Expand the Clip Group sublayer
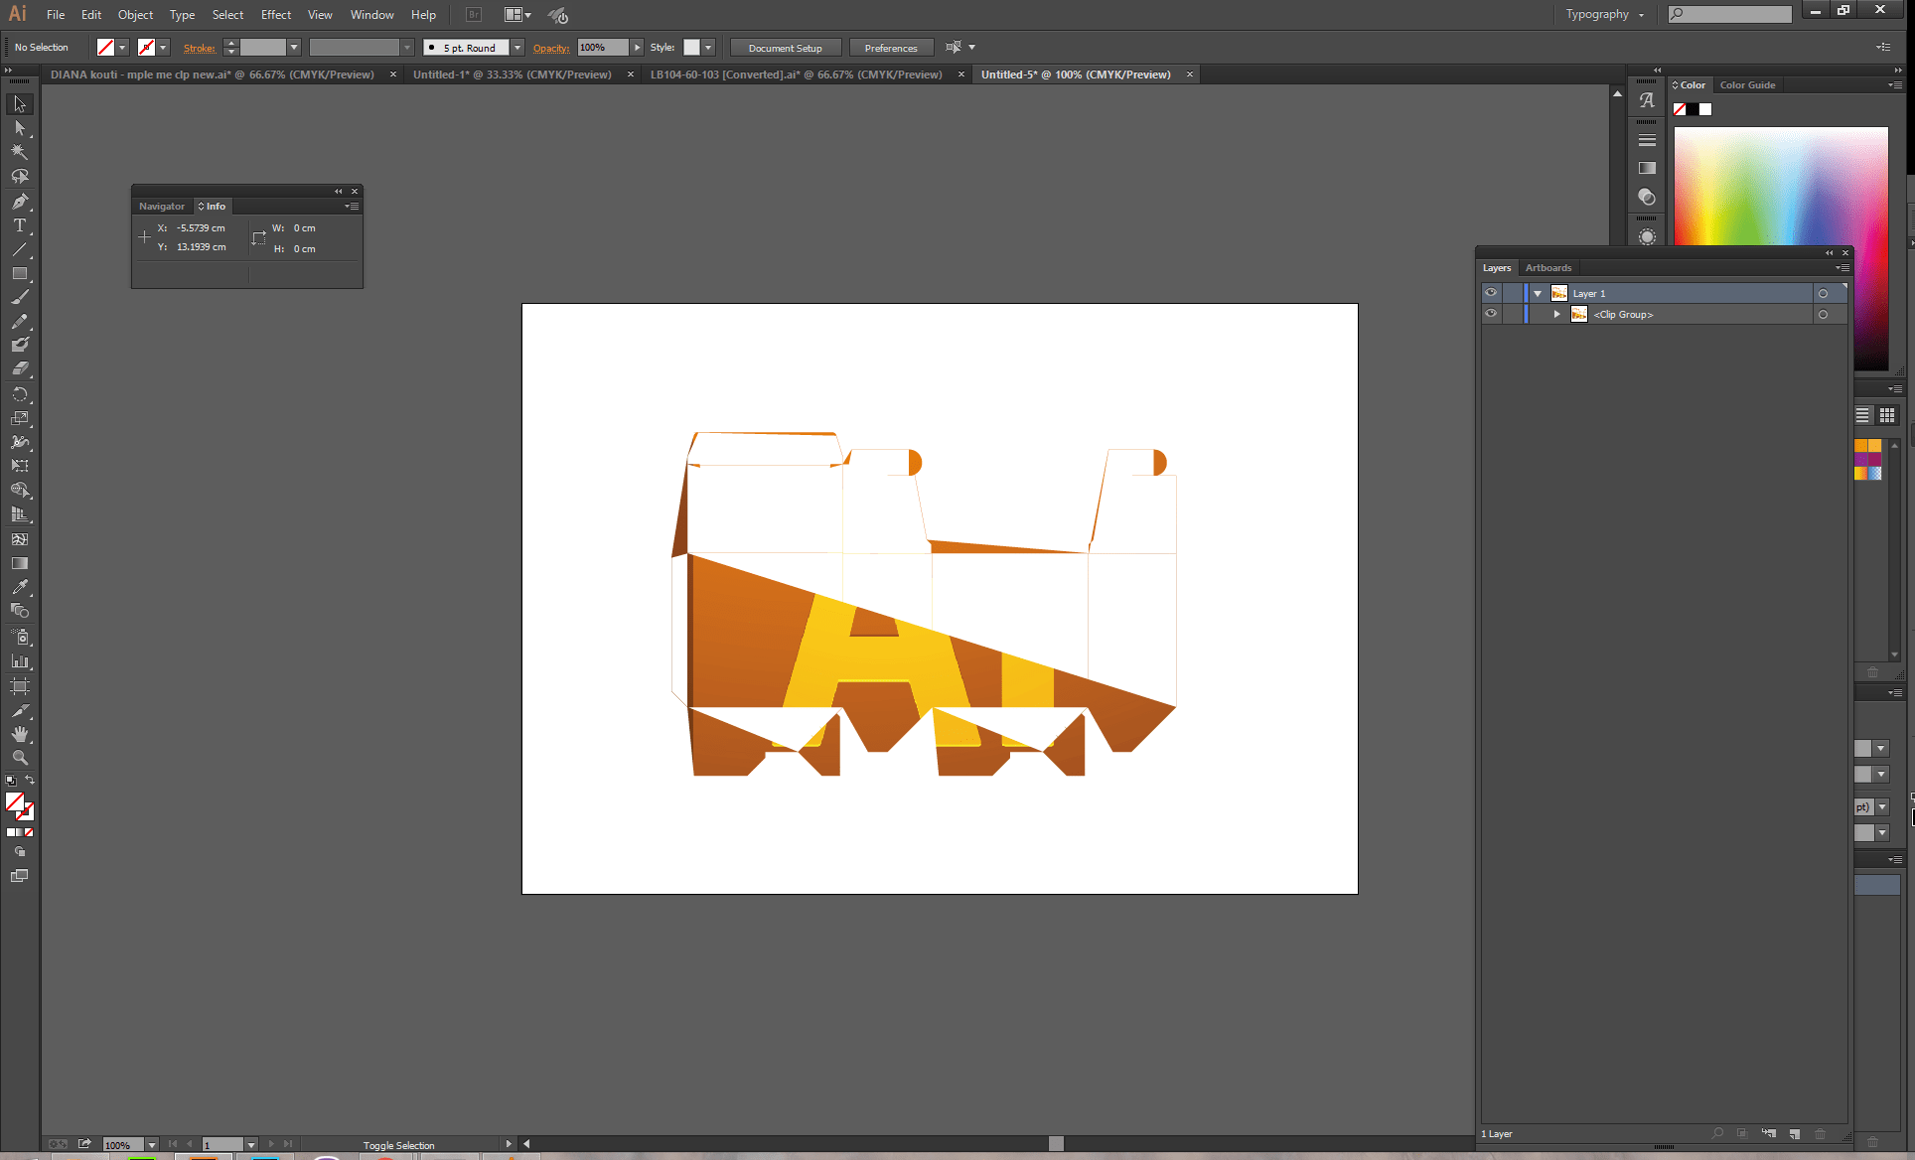This screenshot has height=1160, width=1915. click(x=1556, y=314)
